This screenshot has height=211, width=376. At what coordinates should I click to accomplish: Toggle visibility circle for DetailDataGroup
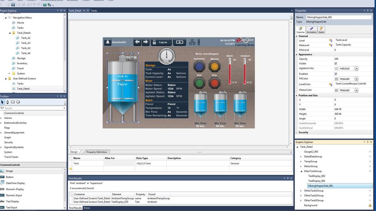click(370, 157)
